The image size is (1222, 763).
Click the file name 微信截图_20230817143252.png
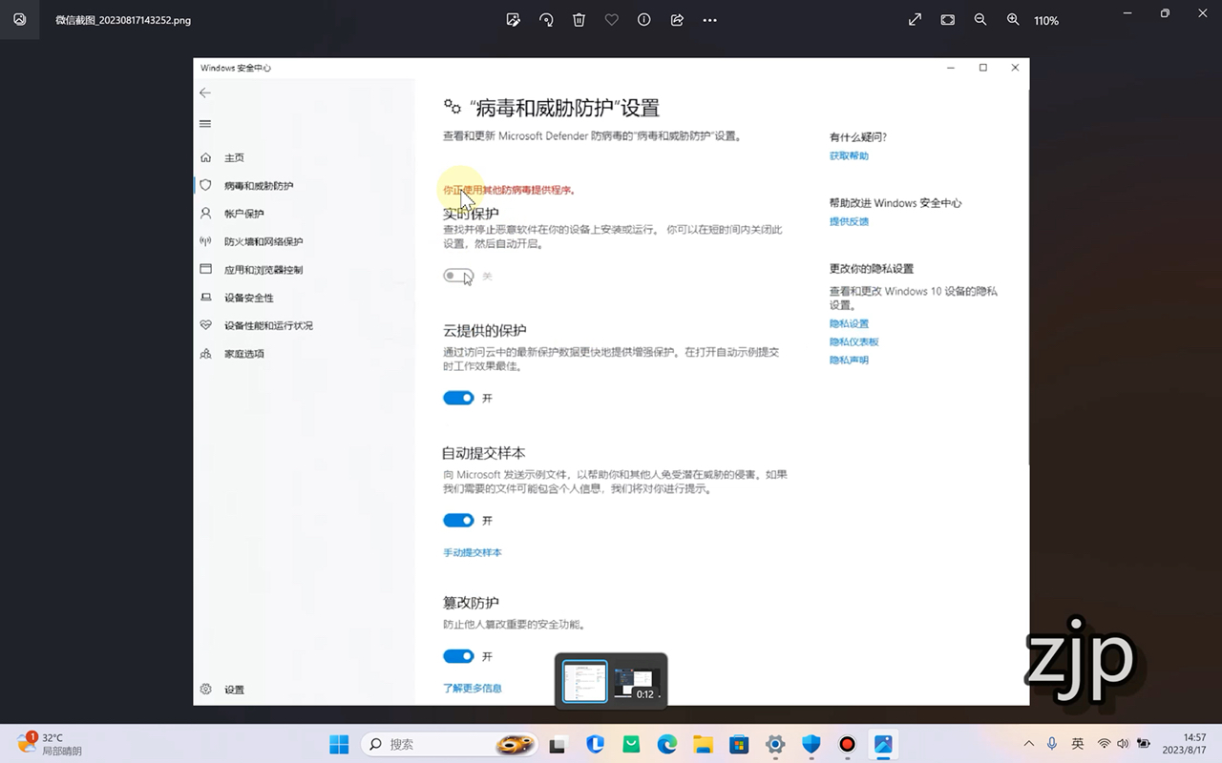[x=123, y=20]
